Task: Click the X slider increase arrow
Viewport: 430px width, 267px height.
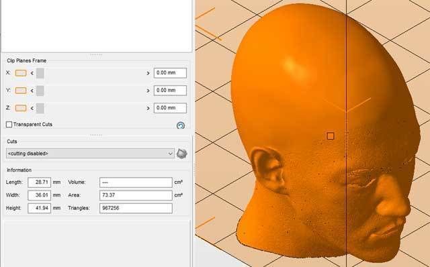Action: 148,73
